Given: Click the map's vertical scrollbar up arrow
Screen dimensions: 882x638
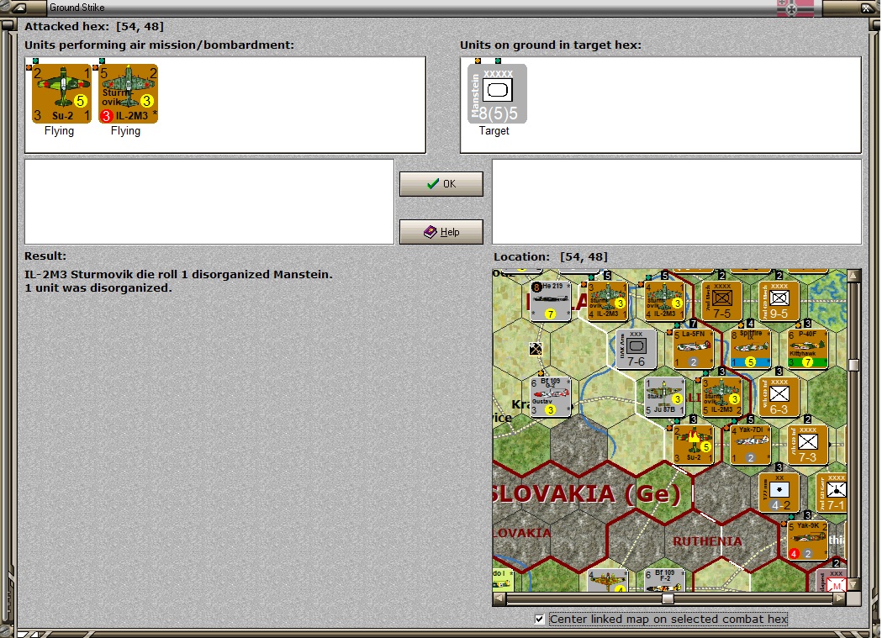Looking at the screenshot, I should [853, 276].
